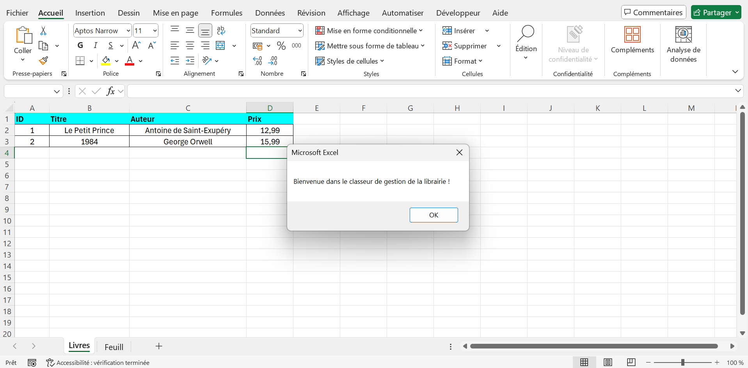
Task: Open Mise en forme conditionnelle menu
Action: pyautogui.click(x=369, y=30)
